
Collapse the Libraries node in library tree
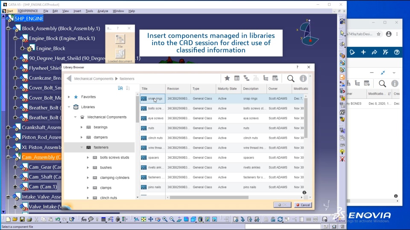[x=69, y=107]
